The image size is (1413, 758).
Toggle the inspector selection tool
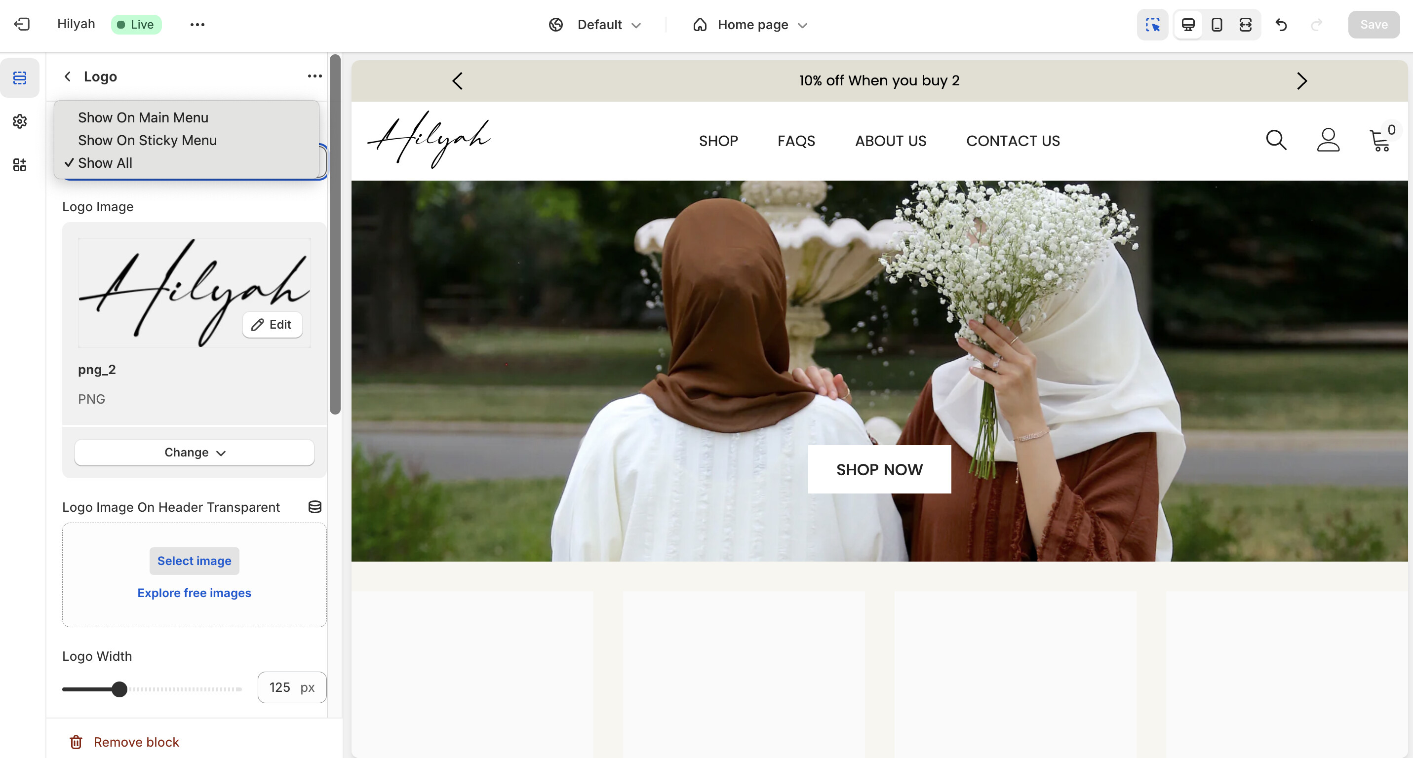click(1152, 25)
